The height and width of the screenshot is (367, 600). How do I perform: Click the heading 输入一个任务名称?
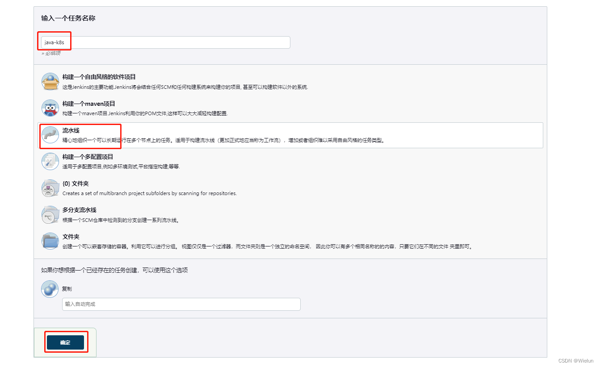68,18
